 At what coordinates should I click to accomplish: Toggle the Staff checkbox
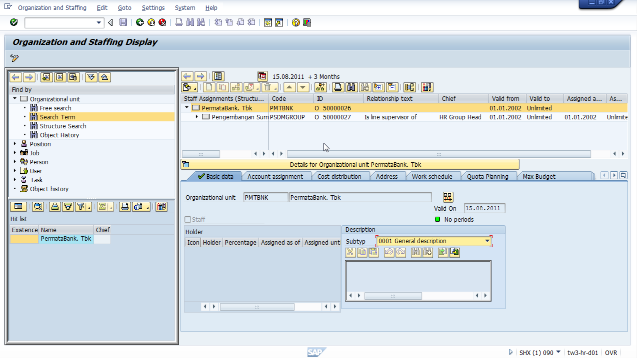click(188, 219)
